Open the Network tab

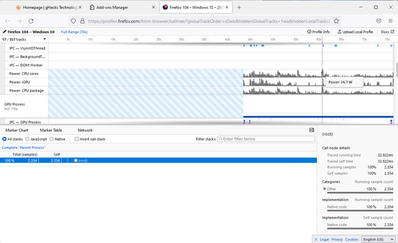click(x=86, y=130)
